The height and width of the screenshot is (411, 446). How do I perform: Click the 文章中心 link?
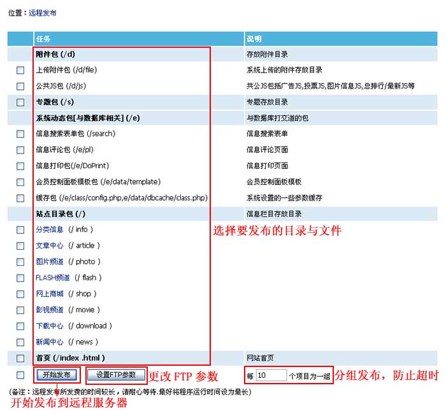(50, 246)
